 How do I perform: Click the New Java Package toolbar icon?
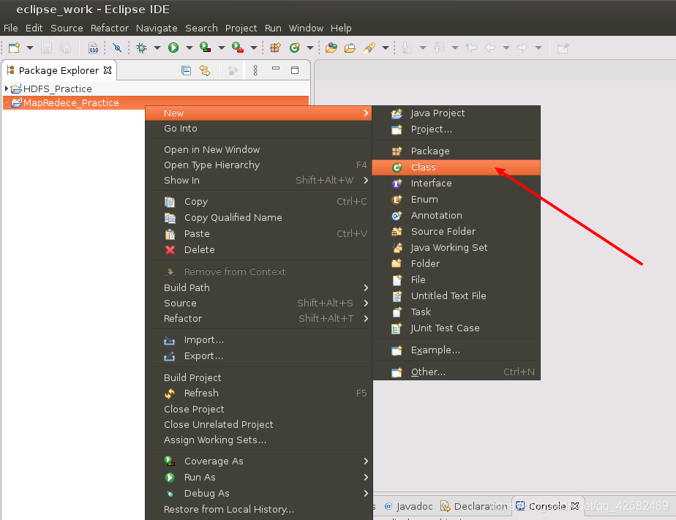(275, 48)
